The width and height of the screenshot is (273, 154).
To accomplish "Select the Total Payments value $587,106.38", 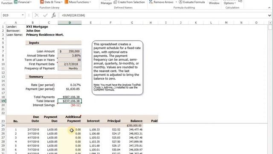I will [x=70, y=97].
